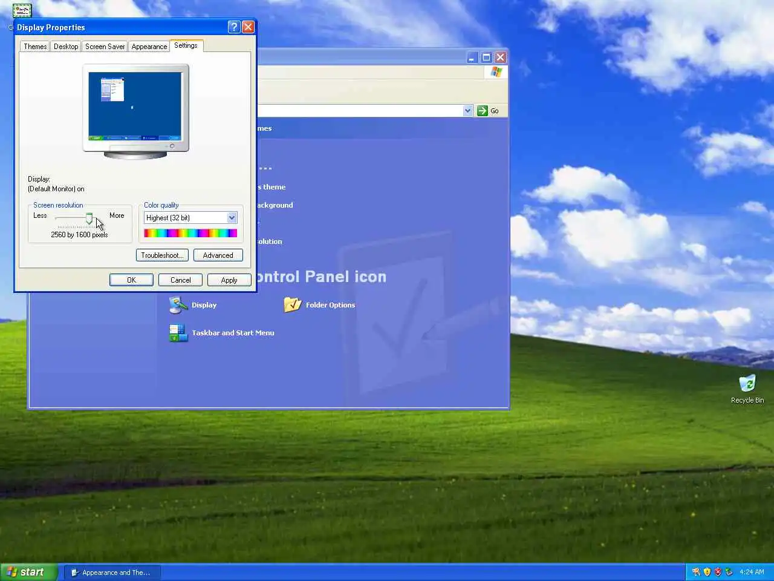The image size is (774, 581).
Task: Click the question mark help button in Display Properties
Action: [x=234, y=27]
